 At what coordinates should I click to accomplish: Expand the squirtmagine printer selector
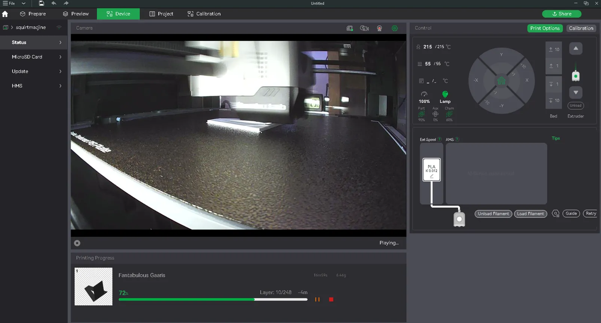click(12, 27)
